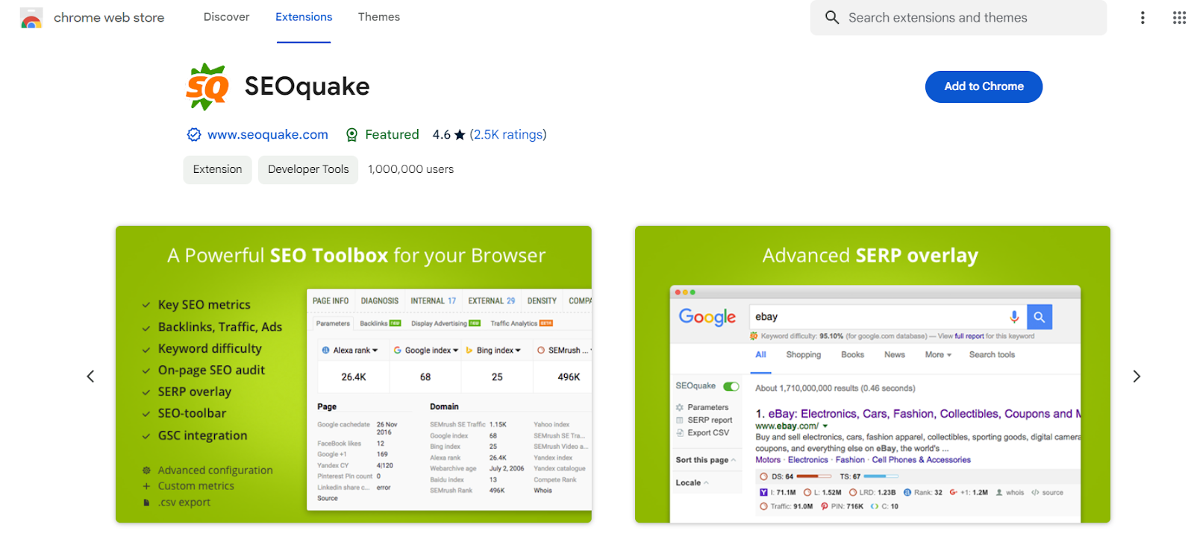Click the 26.4K Alexa rank value
Image resolution: width=1194 pixels, height=545 pixels.
click(354, 377)
